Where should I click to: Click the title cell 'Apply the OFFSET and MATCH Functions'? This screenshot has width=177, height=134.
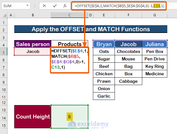point(91,29)
